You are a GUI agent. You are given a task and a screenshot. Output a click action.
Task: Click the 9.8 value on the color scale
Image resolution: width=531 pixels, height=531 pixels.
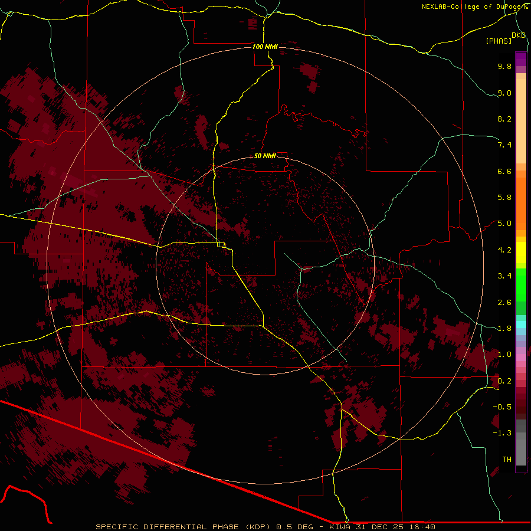[504, 66]
